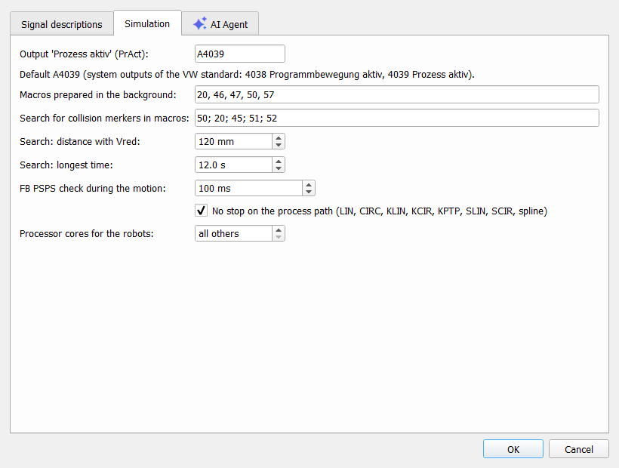Select the Simulation tab
The width and height of the screenshot is (619, 468).
pos(147,23)
